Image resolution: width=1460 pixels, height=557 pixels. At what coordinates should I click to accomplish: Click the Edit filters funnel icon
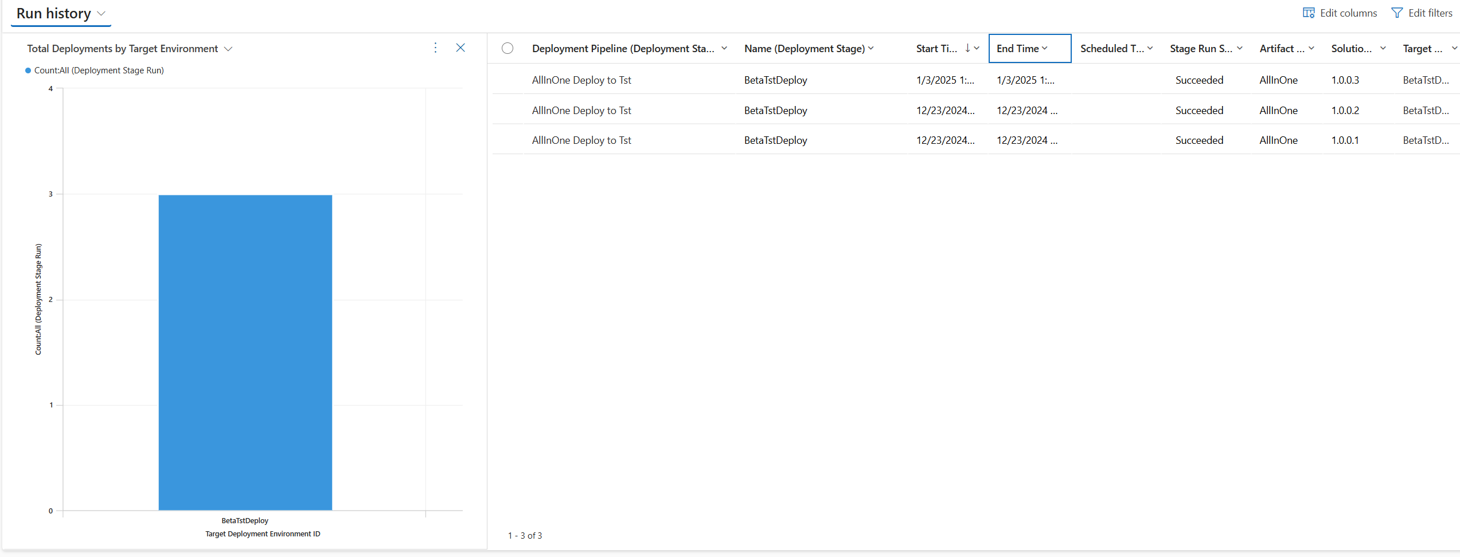click(x=1397, y=13)
